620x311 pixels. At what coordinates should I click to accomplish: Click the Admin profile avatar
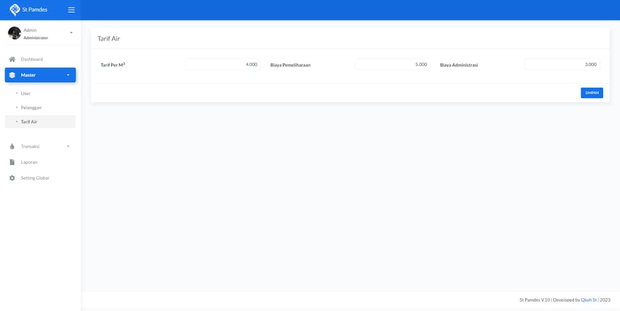tap(14, 33)
